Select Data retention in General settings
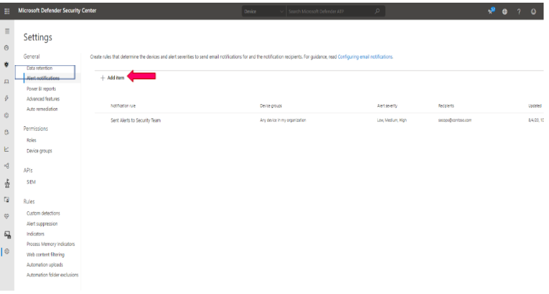 point(40,68)
